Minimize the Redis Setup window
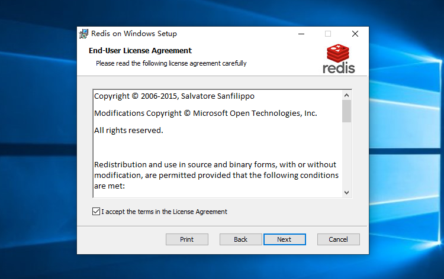 [x=301, y=34]
